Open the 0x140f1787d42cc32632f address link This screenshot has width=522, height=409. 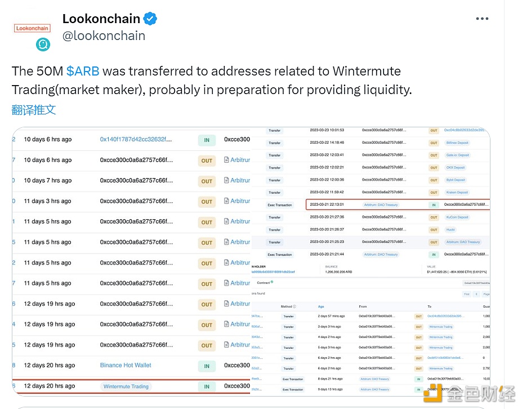(x=136, y=139)
